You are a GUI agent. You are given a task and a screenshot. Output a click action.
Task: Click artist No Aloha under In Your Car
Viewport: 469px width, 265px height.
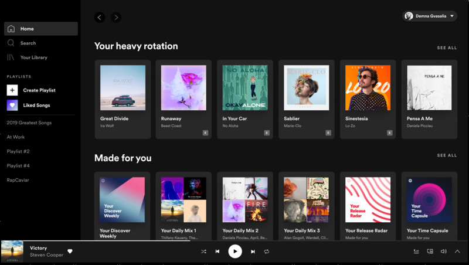tap(230, 126)
